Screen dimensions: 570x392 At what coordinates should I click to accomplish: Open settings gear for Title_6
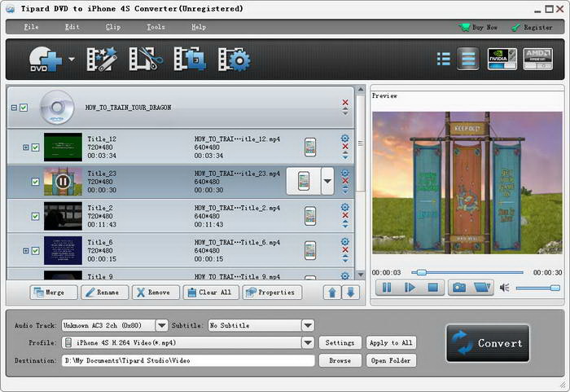click(345, 242)
